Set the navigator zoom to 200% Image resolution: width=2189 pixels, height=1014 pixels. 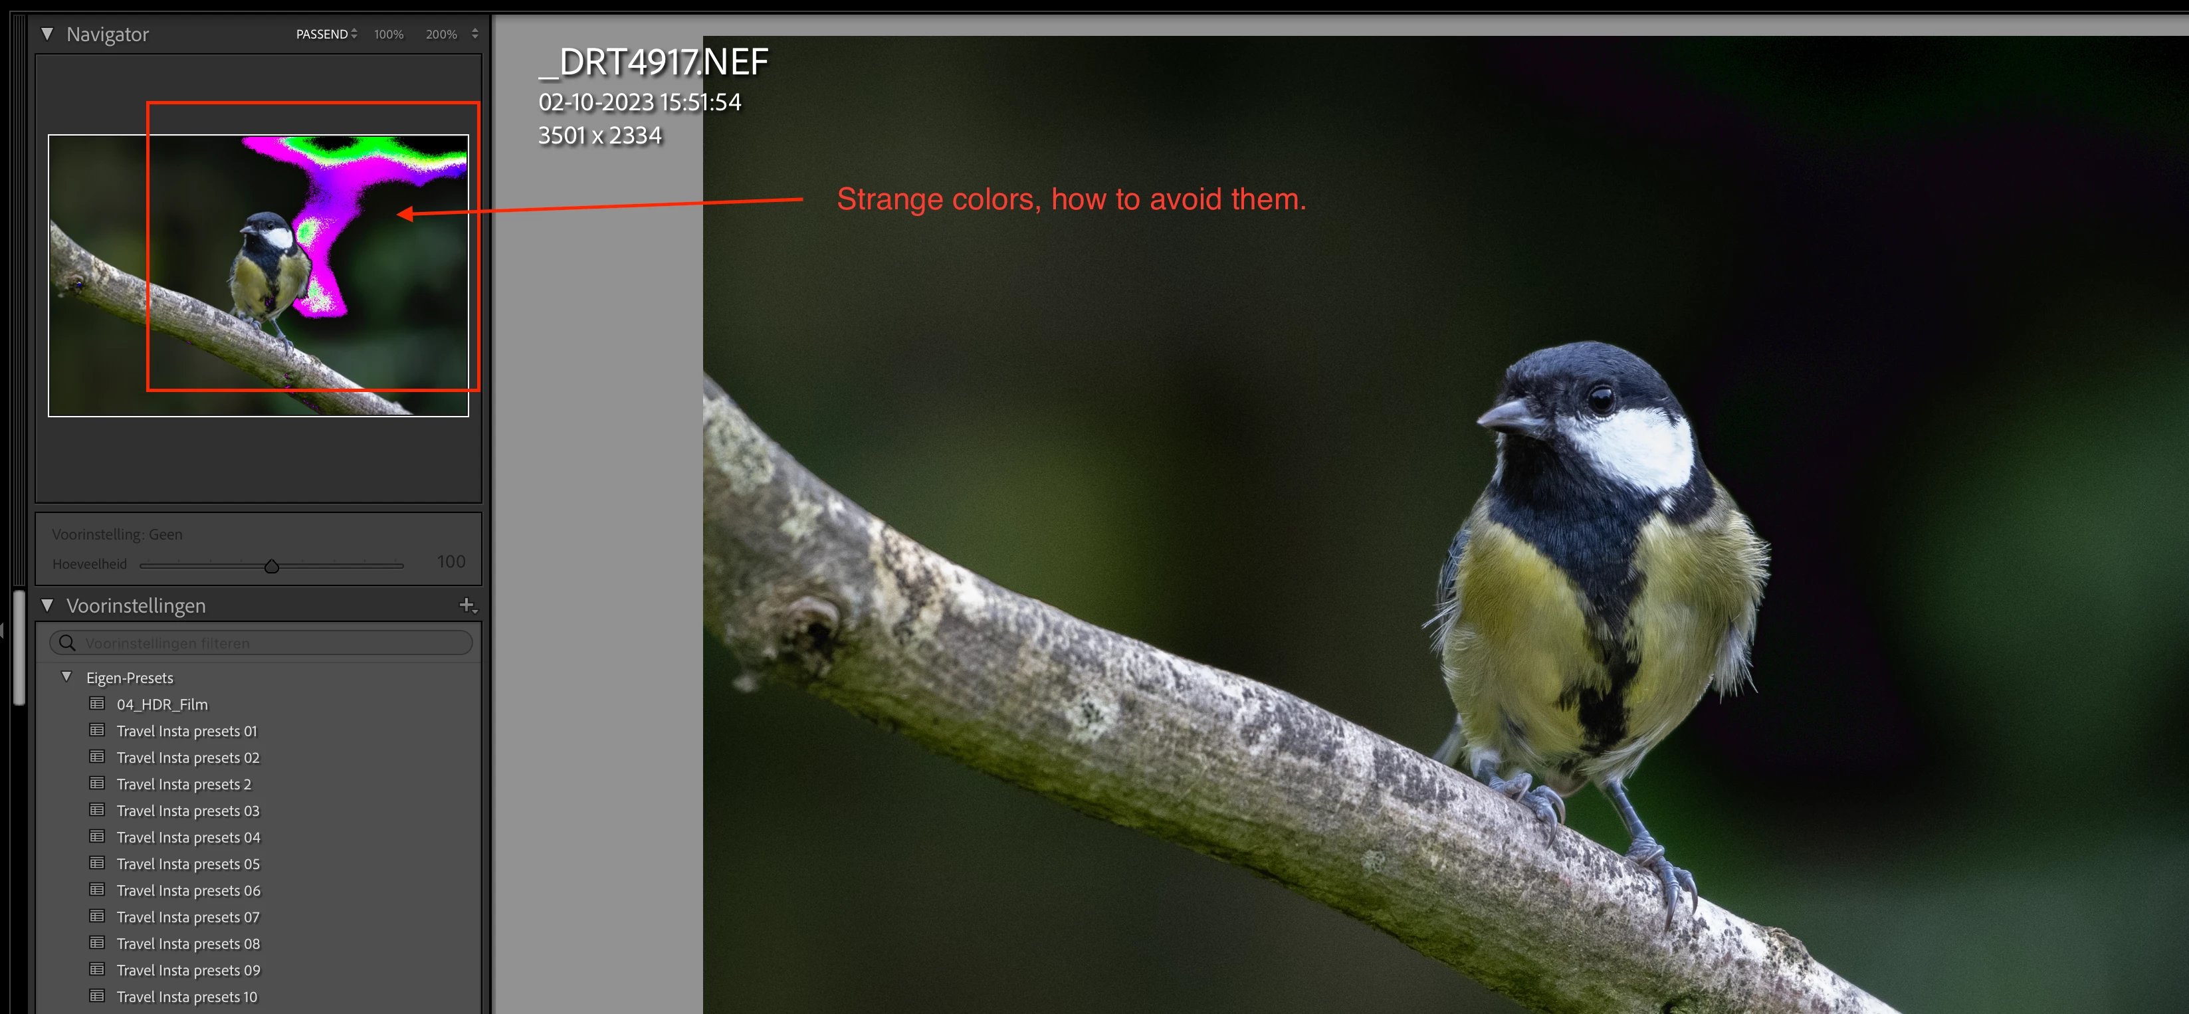click(x=441, y=34)
